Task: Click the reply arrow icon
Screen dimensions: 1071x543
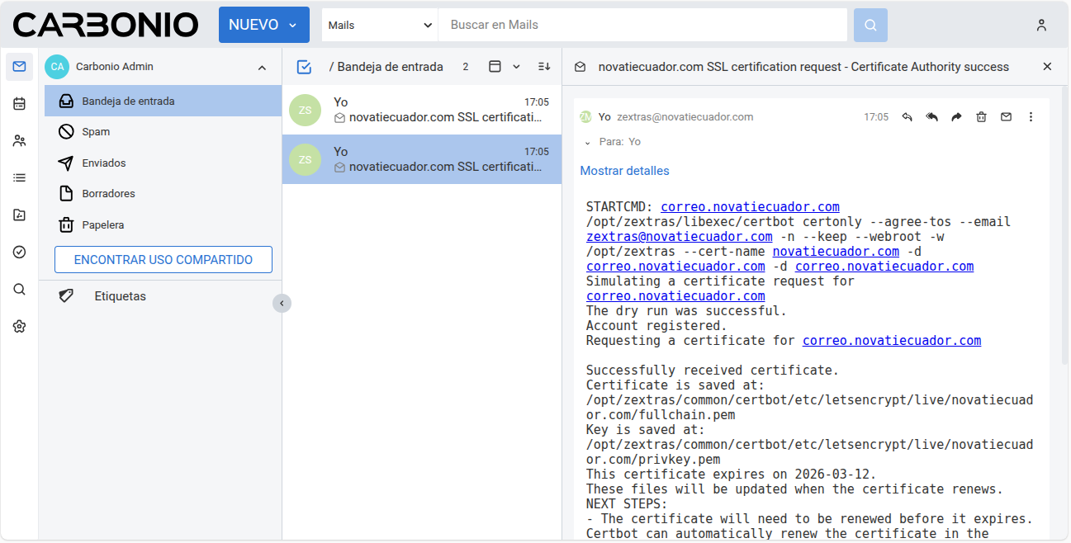Action: pos(907,117)
